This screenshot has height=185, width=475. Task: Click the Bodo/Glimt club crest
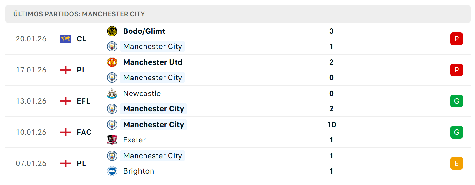[112, 31]
